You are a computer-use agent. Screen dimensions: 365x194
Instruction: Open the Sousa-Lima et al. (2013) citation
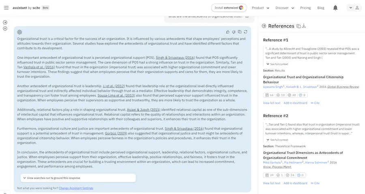click(x=116, y=96)
